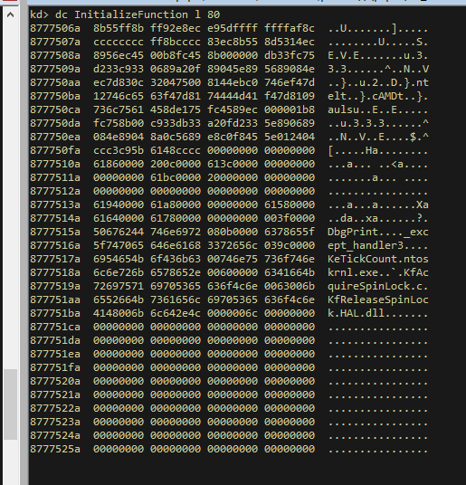Click ASCII text 'quireSpinLock.c.'
The width and height of the screenshot is (466, 485).
(378, 287)
